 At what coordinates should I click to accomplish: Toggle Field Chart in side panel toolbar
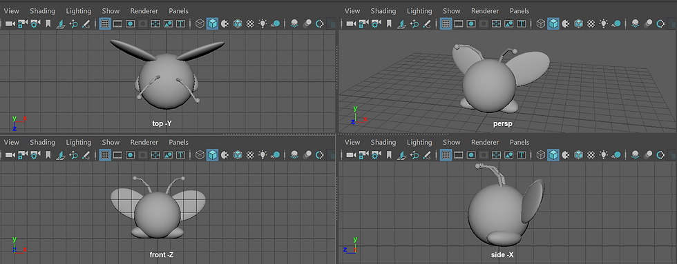pyautogui.click(x=497, y=154)
